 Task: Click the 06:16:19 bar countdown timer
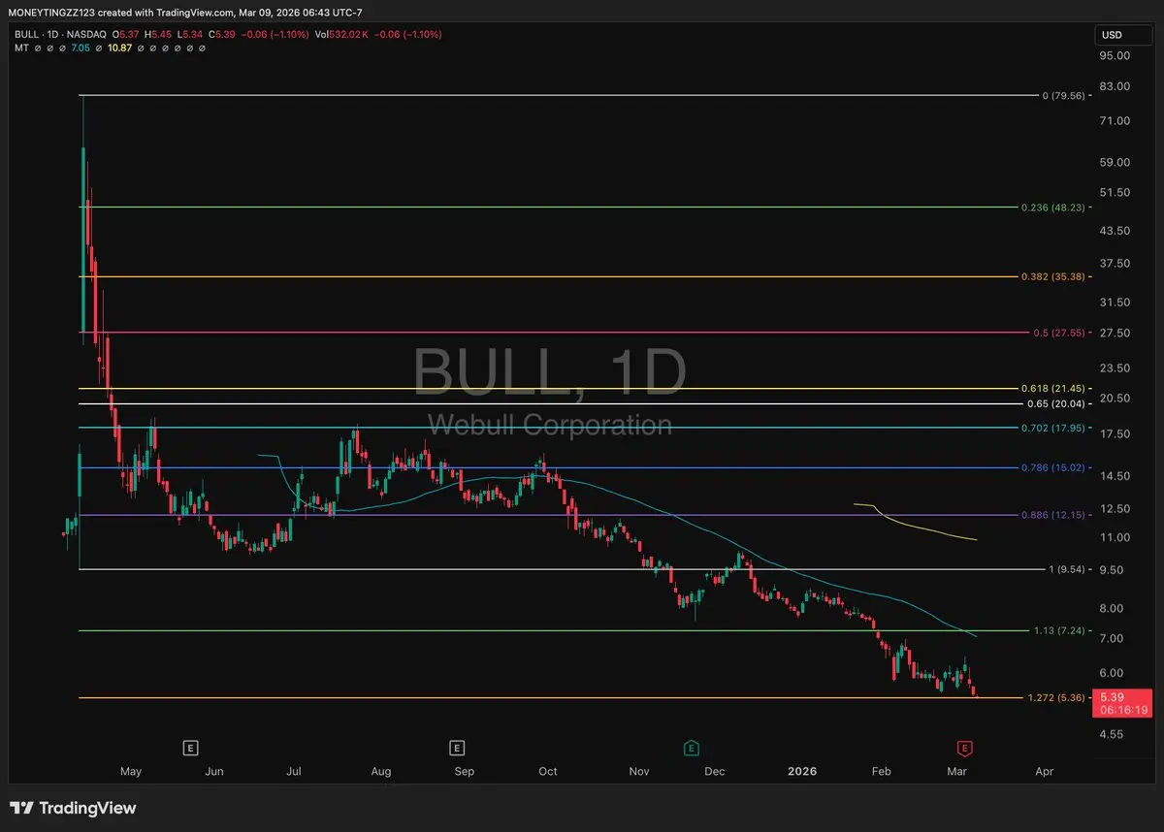click(x=1122, y=711)
